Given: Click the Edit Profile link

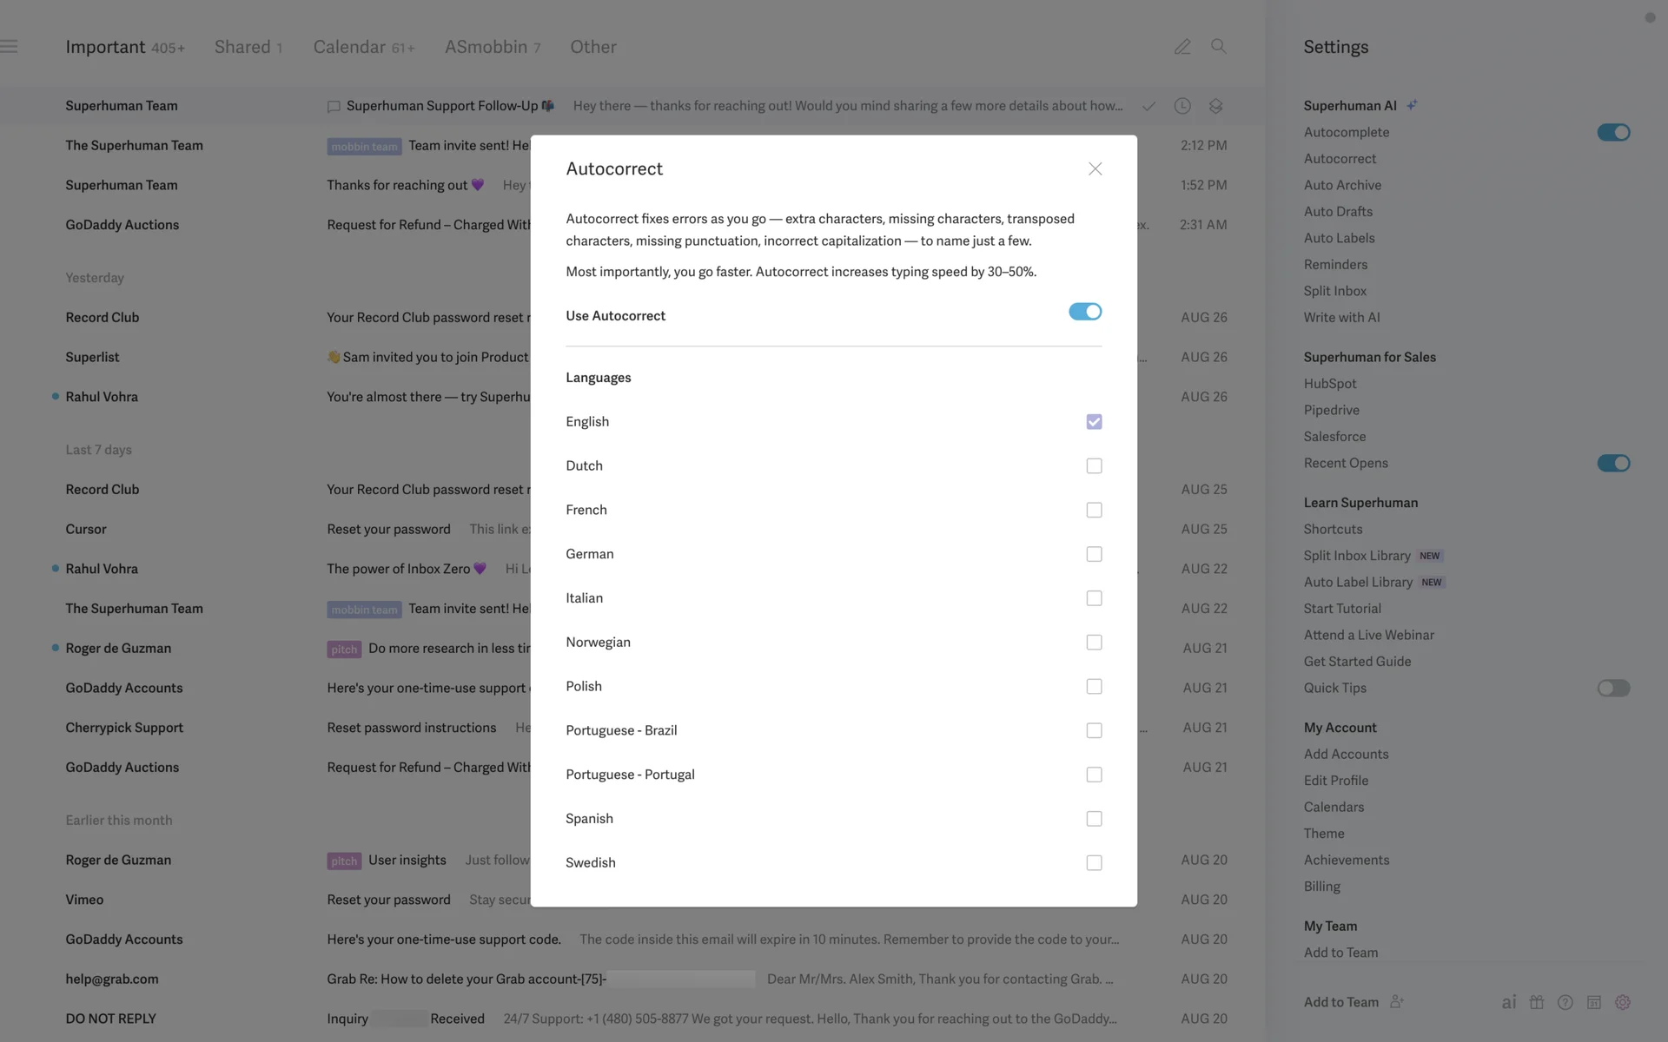Looking at the screenshot, I should click(x=1335, y=781).
